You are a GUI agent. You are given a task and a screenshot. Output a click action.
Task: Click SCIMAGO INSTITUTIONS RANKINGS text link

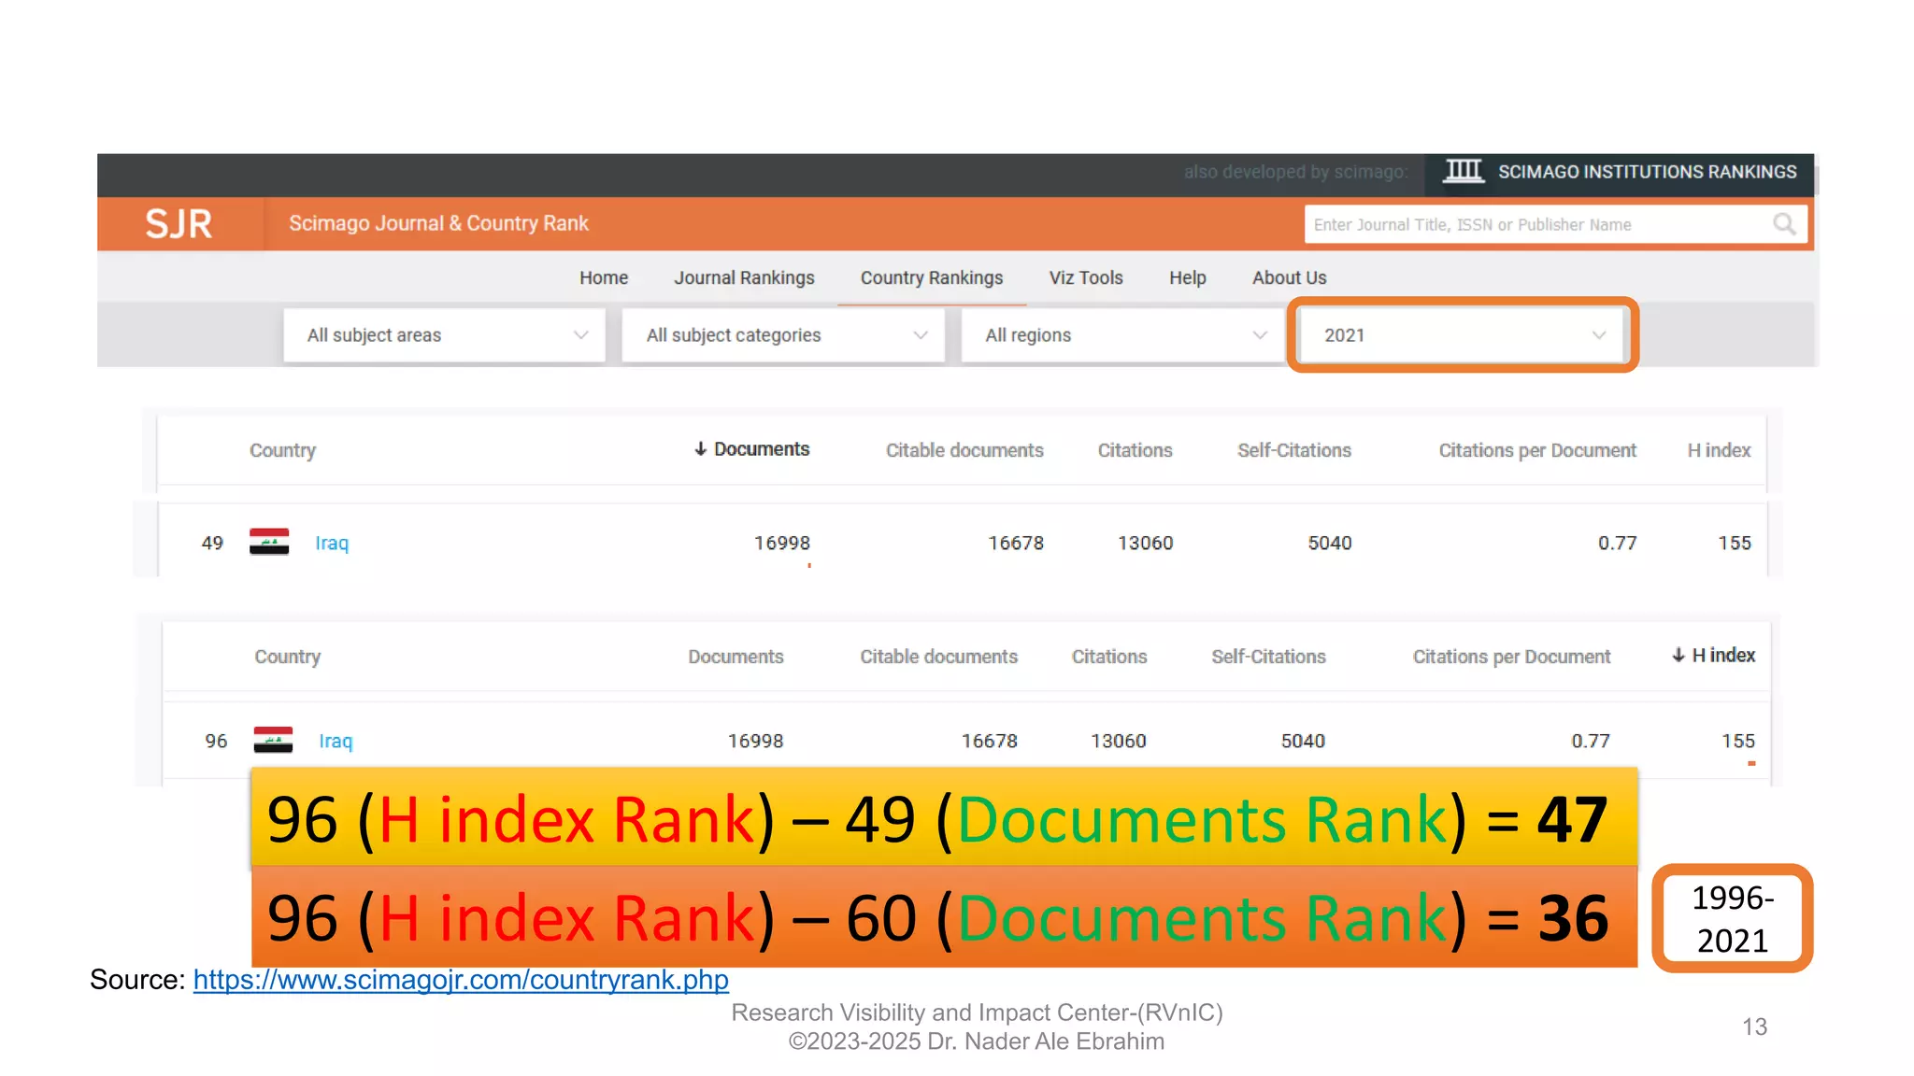click(x=1648, y=172)
